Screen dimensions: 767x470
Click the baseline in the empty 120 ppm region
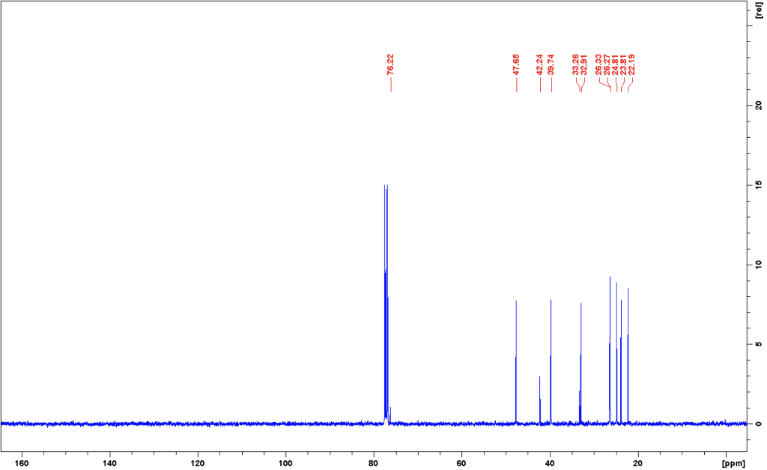pyautogui.click(x=196, y=424)
